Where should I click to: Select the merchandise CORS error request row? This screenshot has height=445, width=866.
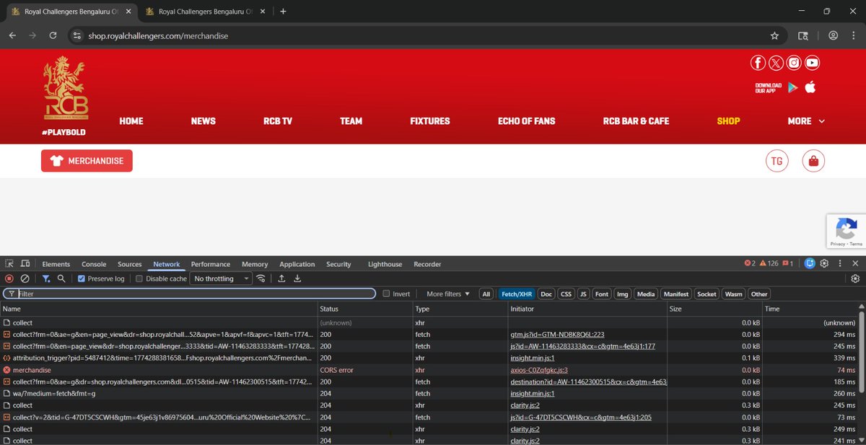[429, 370]
